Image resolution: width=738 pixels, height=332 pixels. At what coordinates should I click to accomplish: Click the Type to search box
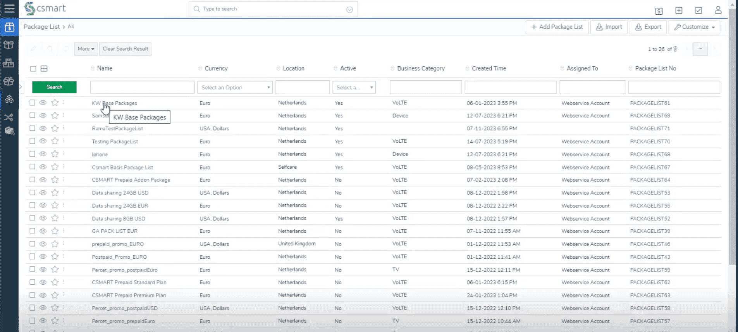tap(273, 9)
